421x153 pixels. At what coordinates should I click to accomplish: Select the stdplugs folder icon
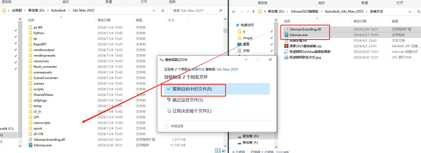30,100
